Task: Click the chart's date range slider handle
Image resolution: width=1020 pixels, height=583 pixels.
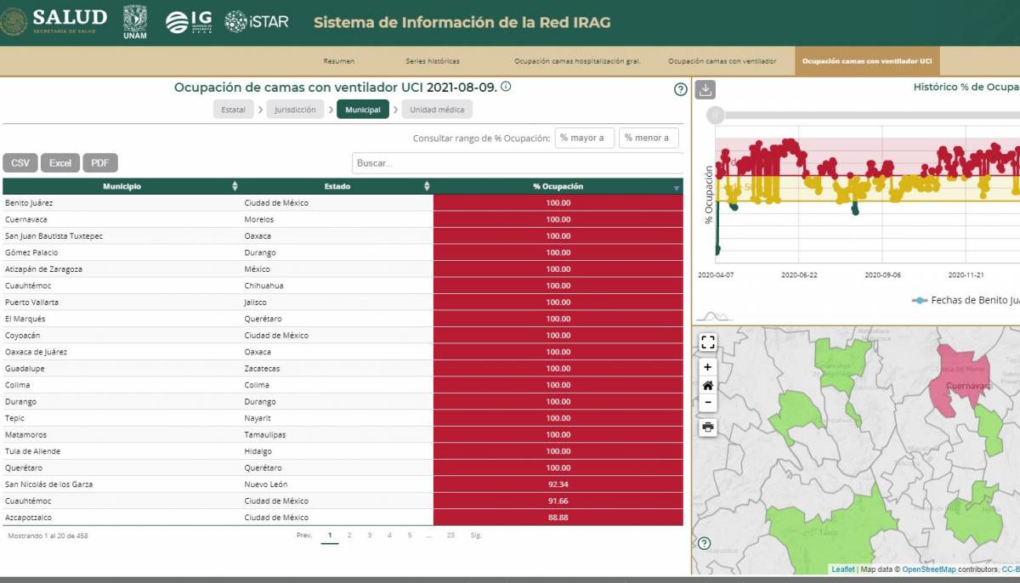Action: click(x=717, y=114)
